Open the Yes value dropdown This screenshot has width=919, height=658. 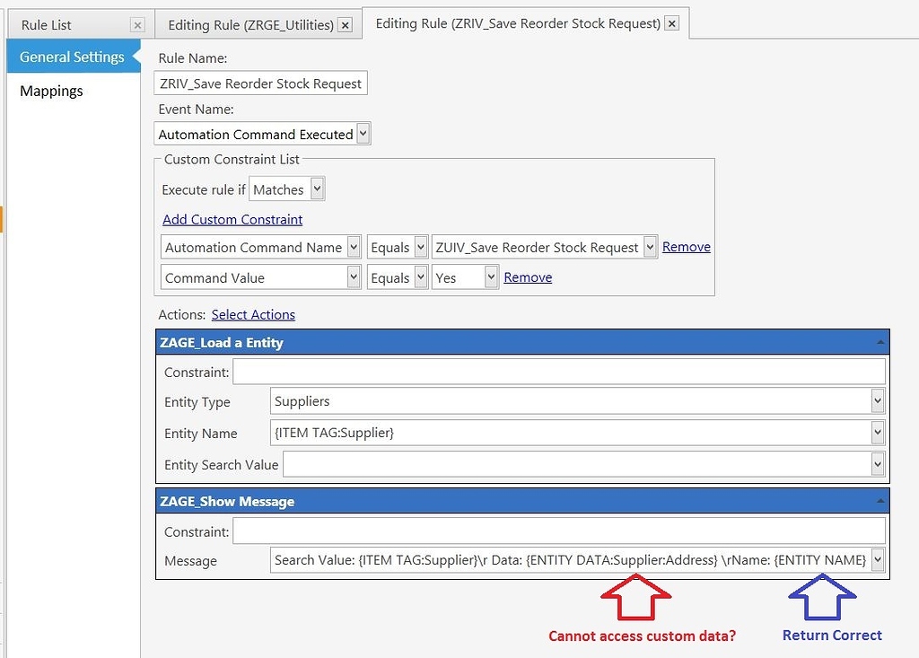point(491,277)
